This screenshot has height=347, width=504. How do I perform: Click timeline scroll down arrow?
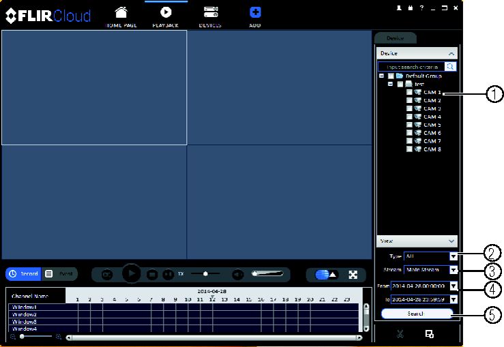point(366,329)
